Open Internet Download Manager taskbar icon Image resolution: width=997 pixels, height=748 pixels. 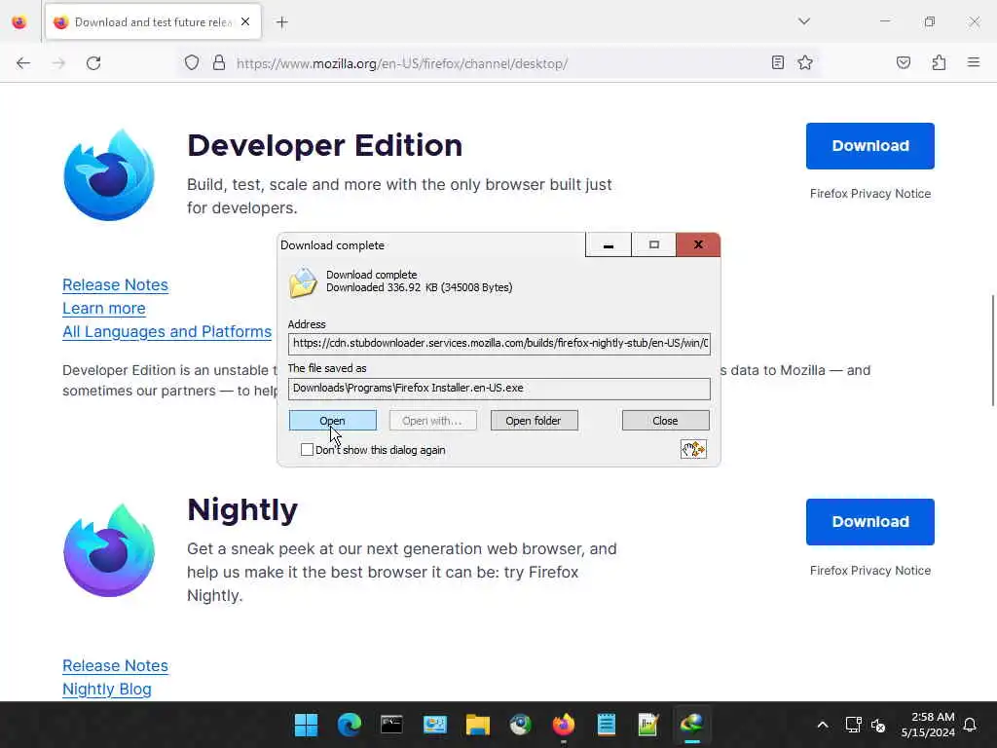click(x=692, y=725)
